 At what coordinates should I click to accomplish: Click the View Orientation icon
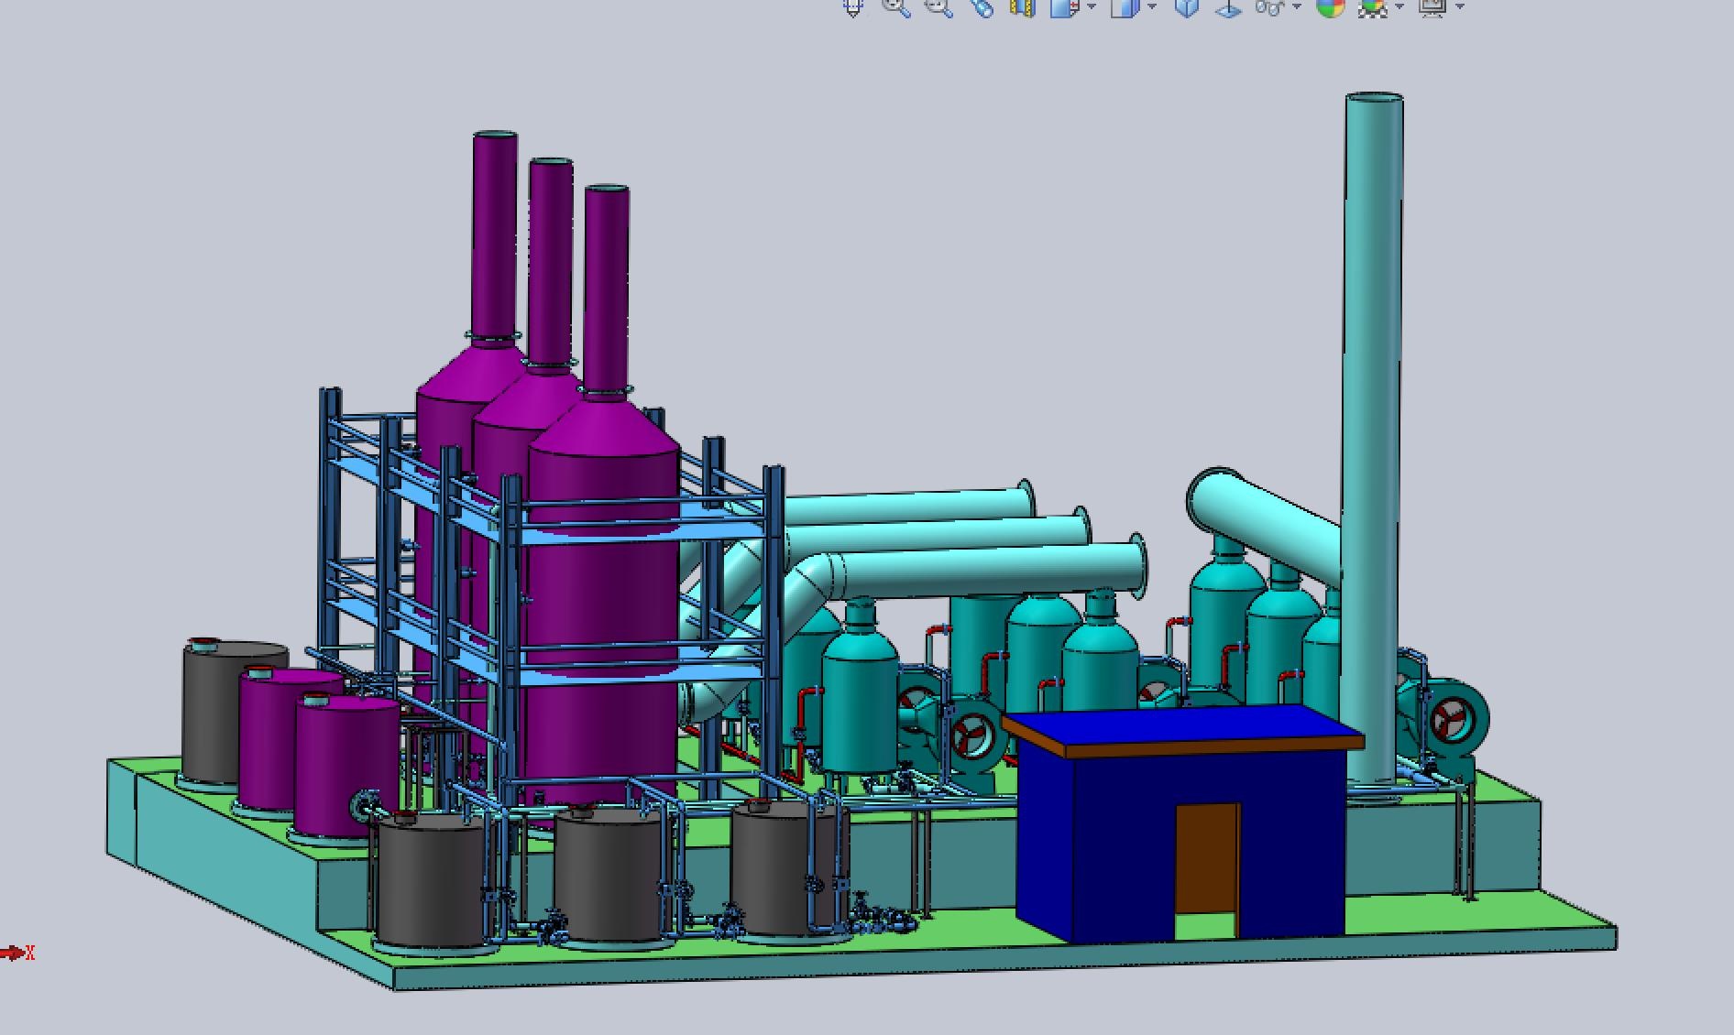tap(1063, 7)
